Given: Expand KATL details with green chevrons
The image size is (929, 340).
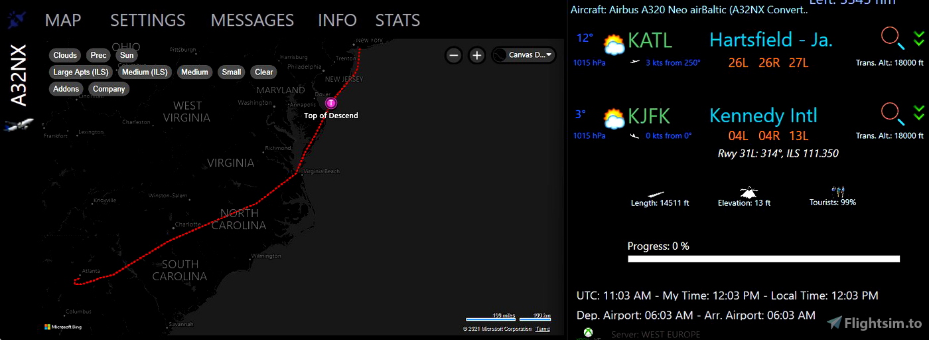Looking at the screenshot, I should click(918, 39).
